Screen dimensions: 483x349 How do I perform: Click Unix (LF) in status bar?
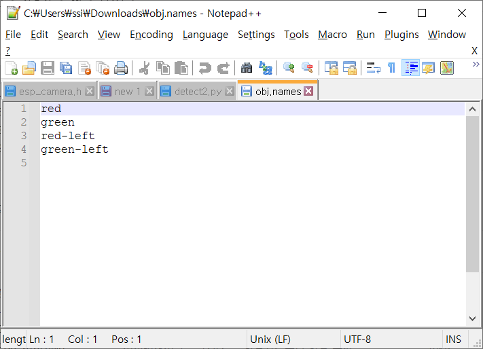pos(270,339)
